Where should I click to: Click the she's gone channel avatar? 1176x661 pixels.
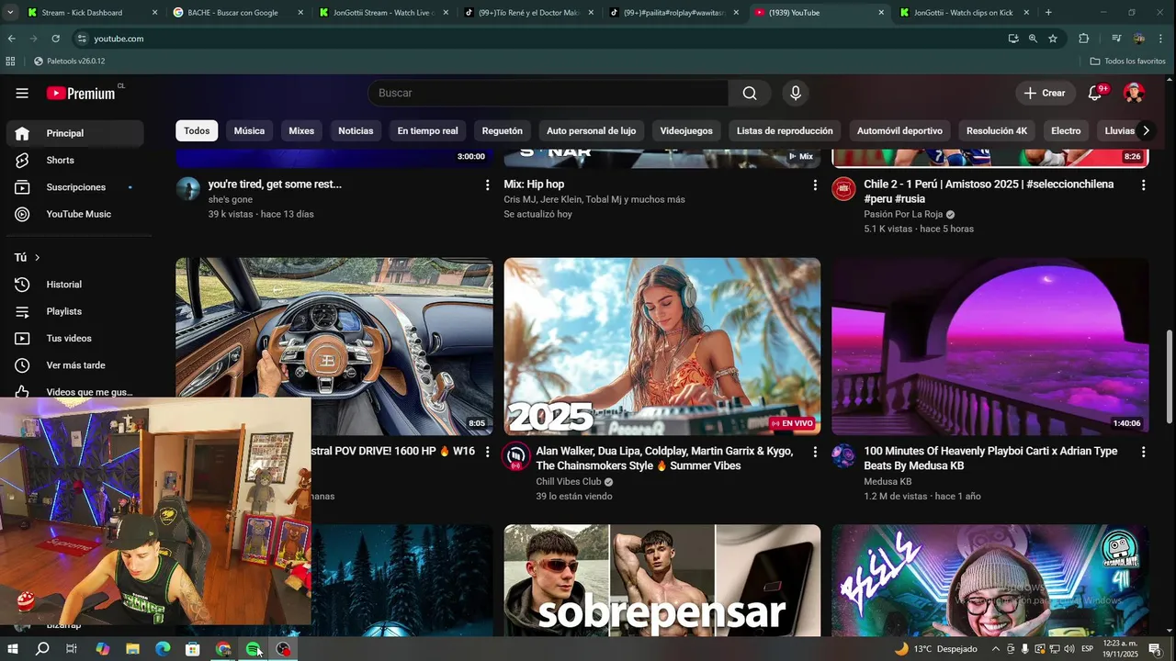pos(188,189)
